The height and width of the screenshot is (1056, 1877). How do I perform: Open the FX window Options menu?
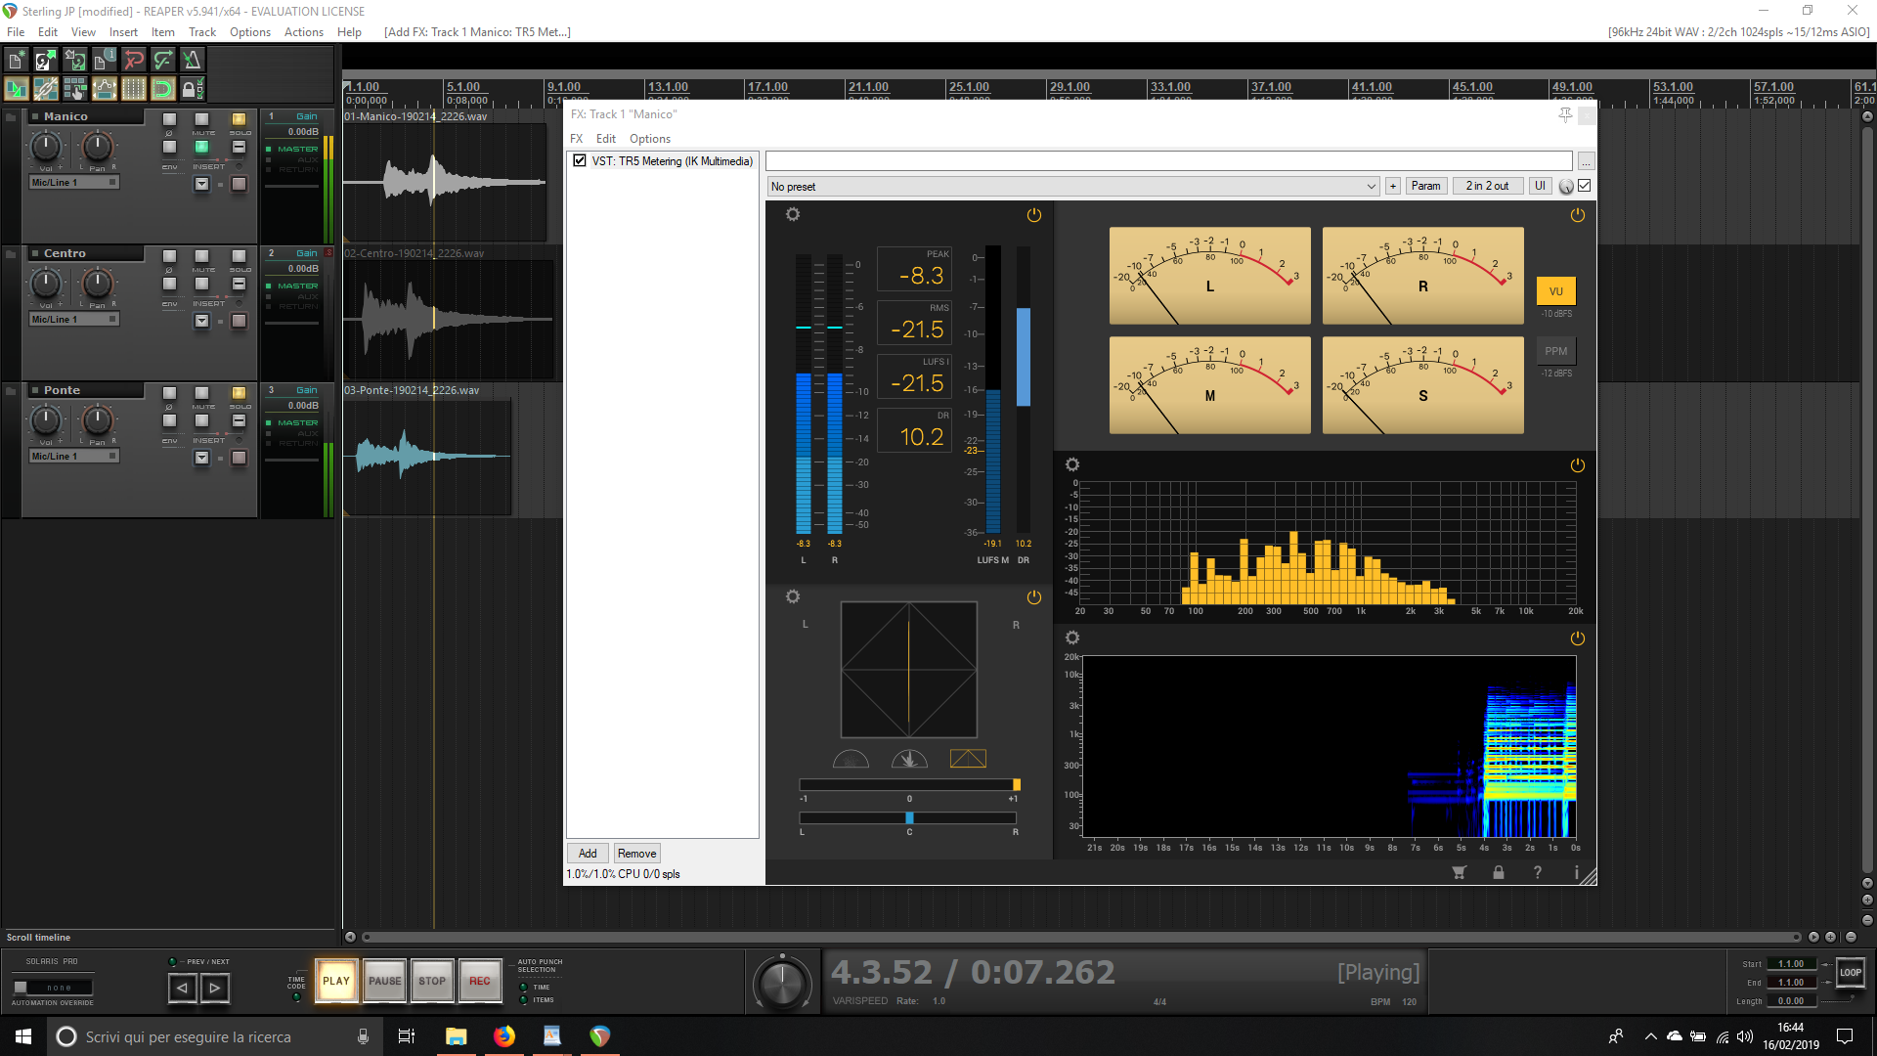(x=649, y=139)
